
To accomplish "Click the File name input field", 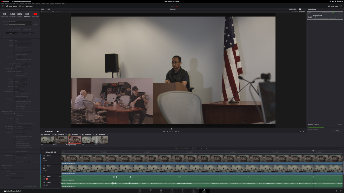I will 20,22.
